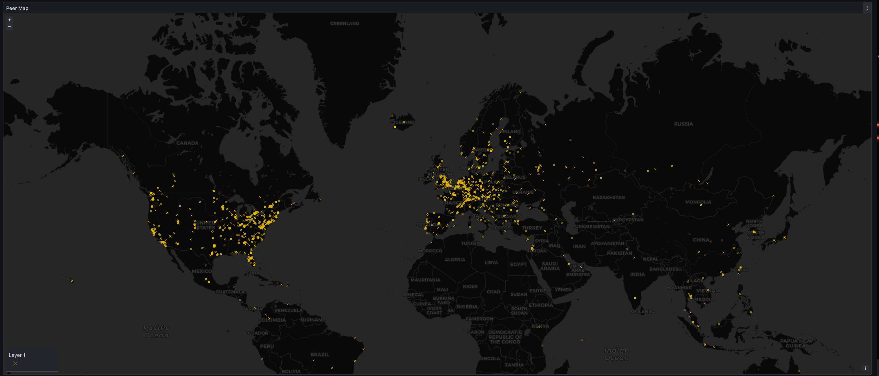Click the Peer Map panel title
879x376 pixels.
(17, 8)
